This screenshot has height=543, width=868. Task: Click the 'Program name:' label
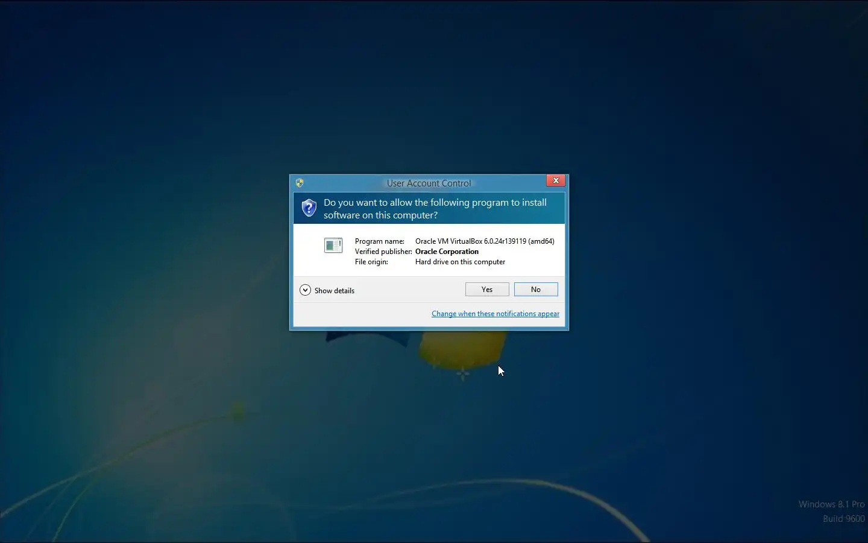pos(380,241)
